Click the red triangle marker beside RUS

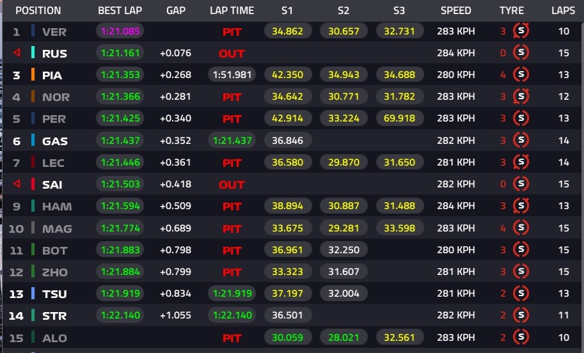pos(17,53)
